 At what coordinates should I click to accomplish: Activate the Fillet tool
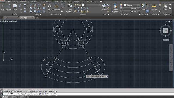(39, 8)
